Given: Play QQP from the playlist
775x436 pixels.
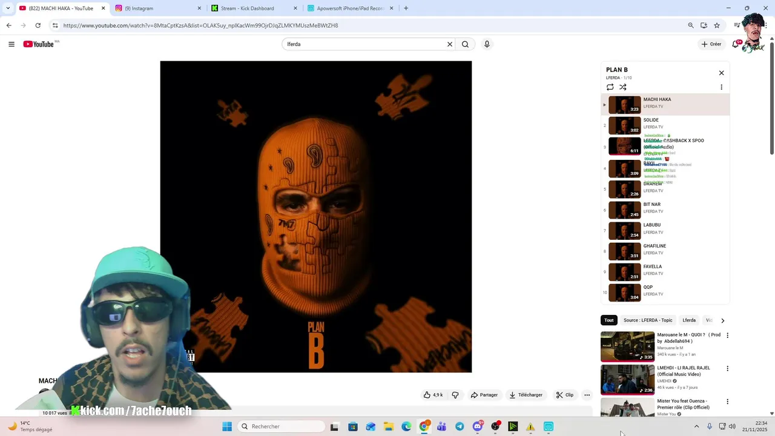Looking at the screenshot, I should [665, 292].
